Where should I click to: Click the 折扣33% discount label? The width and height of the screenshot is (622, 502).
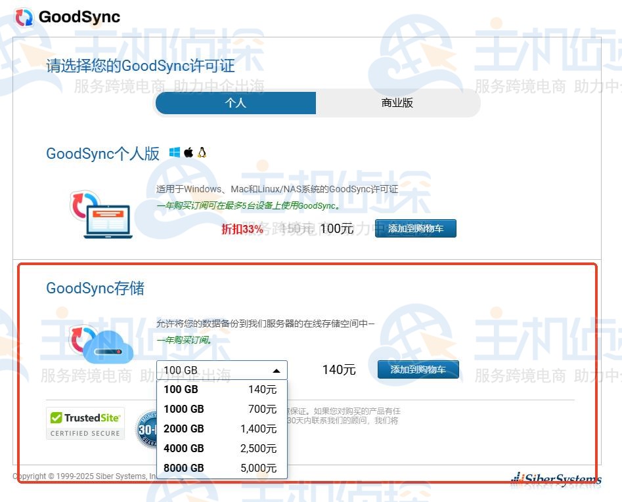pos(242,228)
